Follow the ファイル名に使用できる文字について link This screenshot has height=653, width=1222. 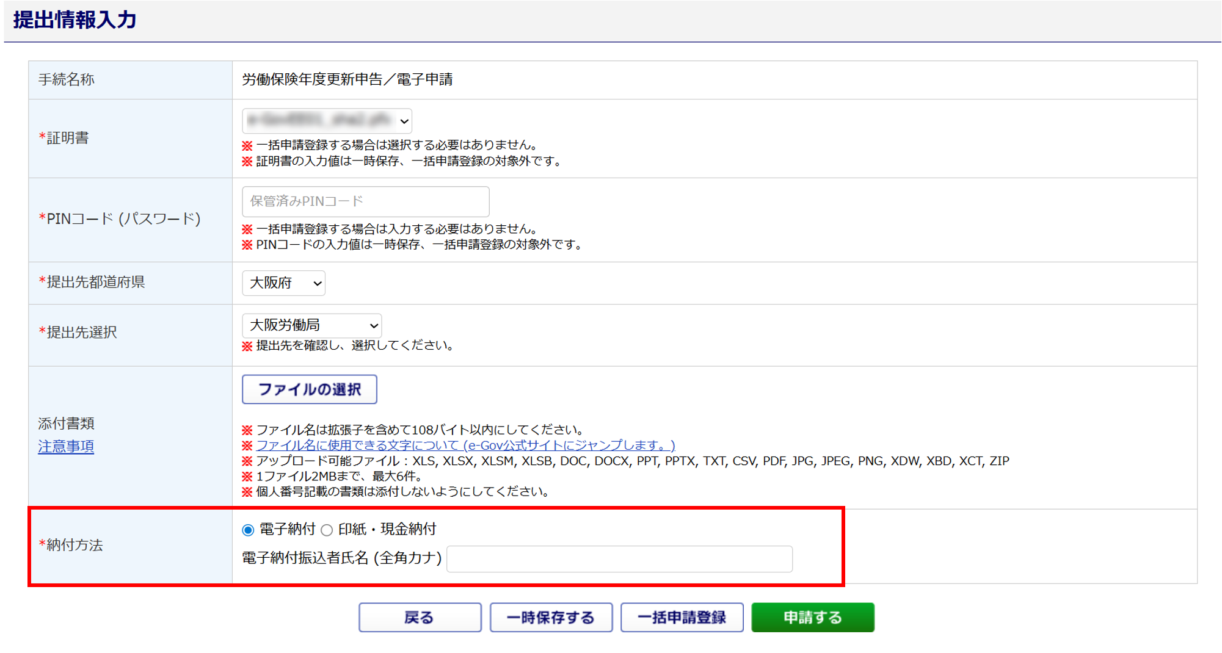(x=465, y=446)
